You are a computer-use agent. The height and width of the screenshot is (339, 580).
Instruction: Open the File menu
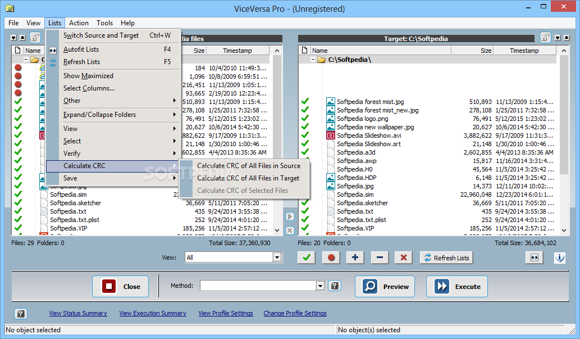13,23
